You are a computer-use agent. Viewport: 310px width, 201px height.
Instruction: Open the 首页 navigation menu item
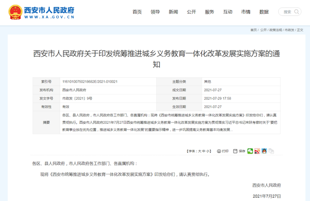(137, 12)
